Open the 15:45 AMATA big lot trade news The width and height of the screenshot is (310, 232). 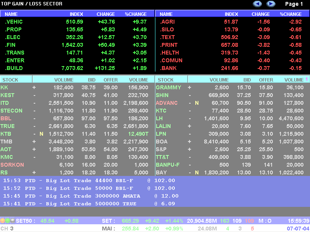tap(91, 196)
